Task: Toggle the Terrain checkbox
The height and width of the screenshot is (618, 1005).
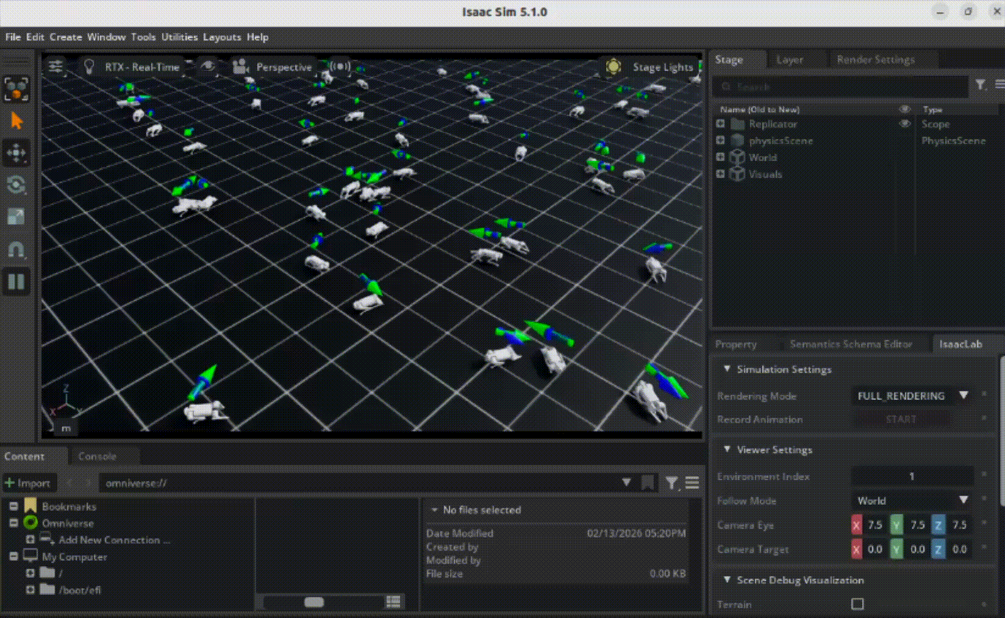Action: 857,604
